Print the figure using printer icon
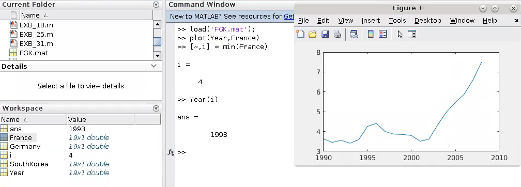The width and height of the screenshot is (521, 187). pyautogui.click(x=337, y=34)
